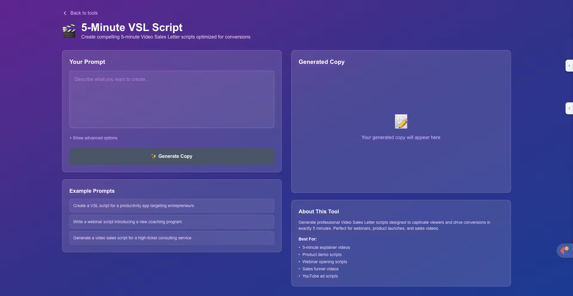Click the 'About This Tool' heading

318,212
